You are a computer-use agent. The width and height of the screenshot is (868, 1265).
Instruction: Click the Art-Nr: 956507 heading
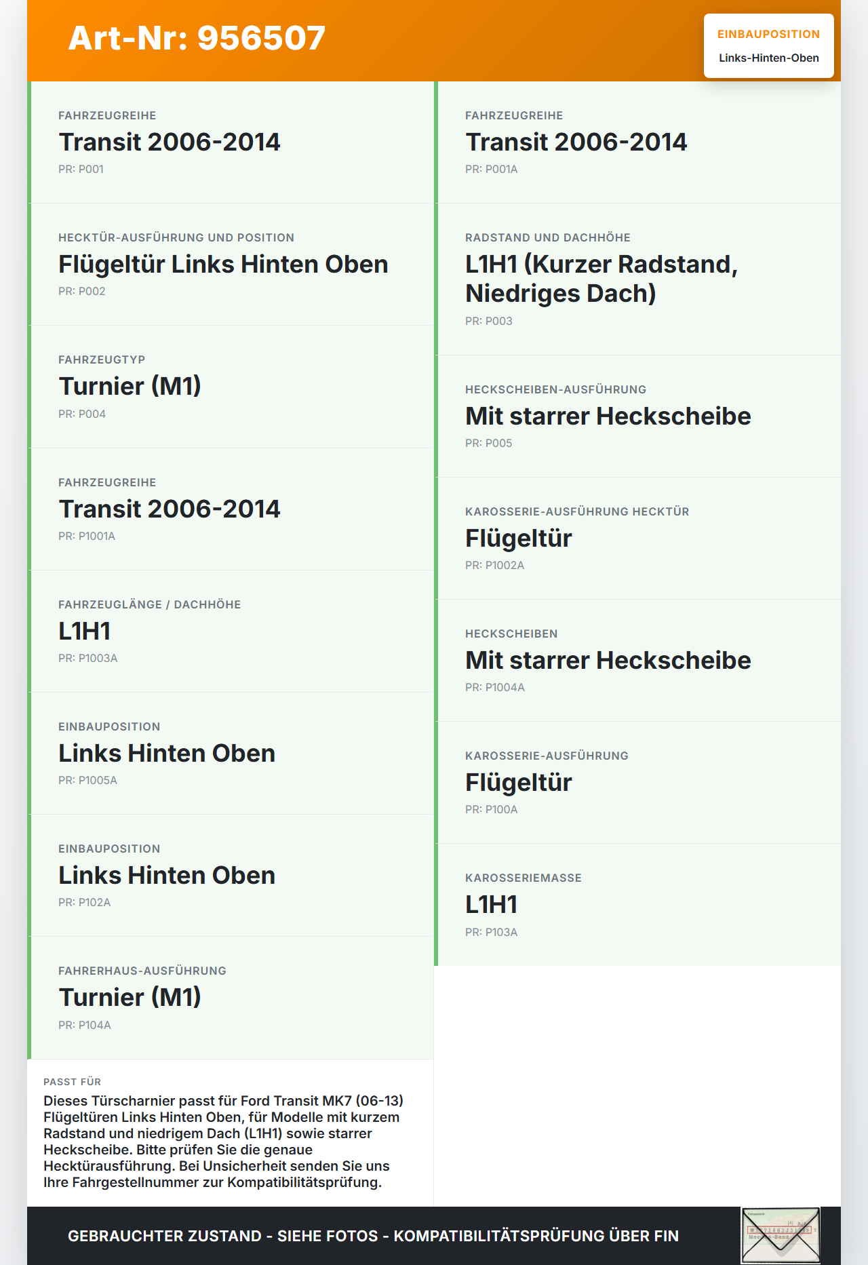[x=197, y=38]
